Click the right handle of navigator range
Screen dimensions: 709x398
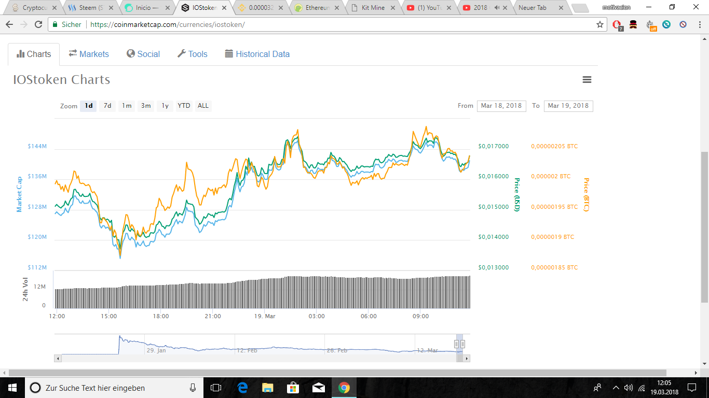[x=462, y=344]
